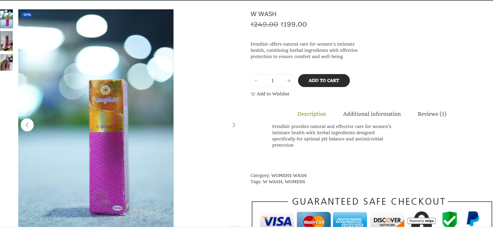Image resolution: width=493 pixels, height=229 pixels.
Task: Select the third product thumbnail
Action: coord(6,62)
